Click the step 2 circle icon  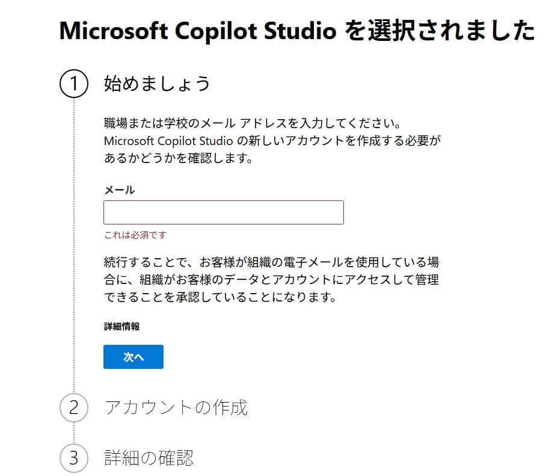74,407
